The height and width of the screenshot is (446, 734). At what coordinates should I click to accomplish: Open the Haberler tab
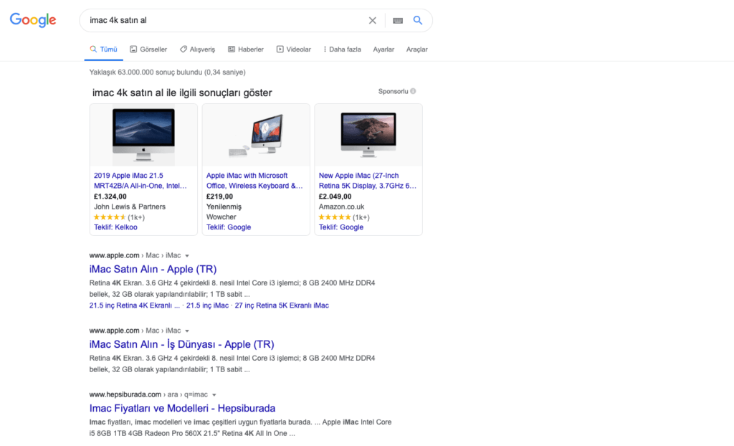click(246, 49)
